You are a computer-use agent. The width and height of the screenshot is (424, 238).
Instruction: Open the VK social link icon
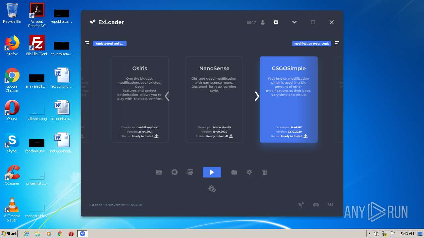(331, 205)
